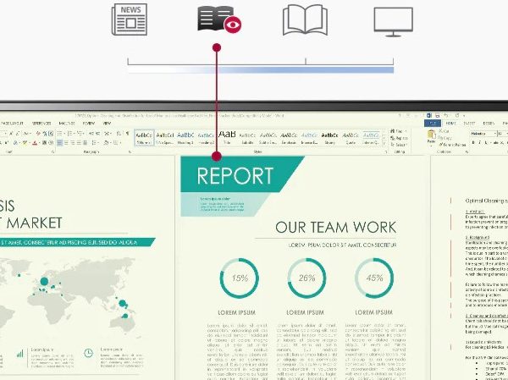Toggle Bold formatting in the right window
The width and height of the screenshot is (508, 380).
473,142
